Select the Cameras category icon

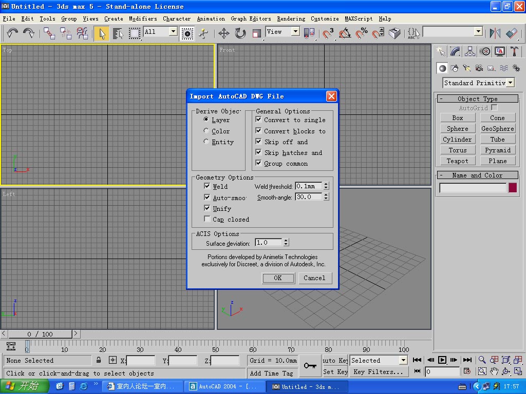pos(479,68)
